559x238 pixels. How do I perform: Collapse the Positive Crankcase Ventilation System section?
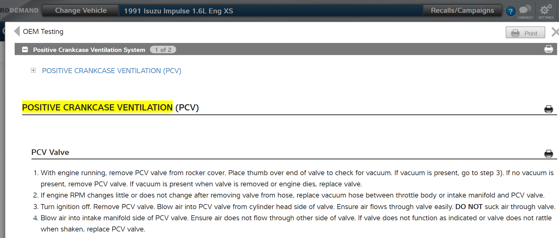tap(25, 49)
